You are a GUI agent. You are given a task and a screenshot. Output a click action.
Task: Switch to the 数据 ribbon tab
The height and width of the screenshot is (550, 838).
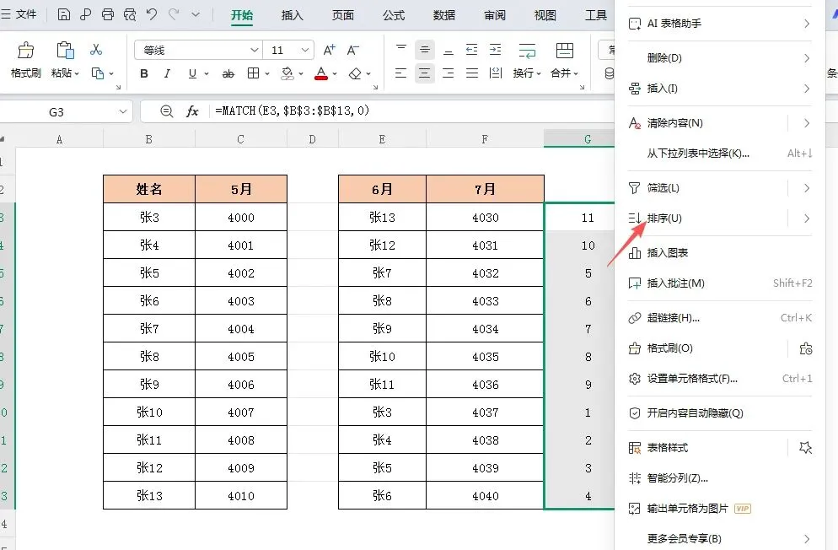coord(444,15)
